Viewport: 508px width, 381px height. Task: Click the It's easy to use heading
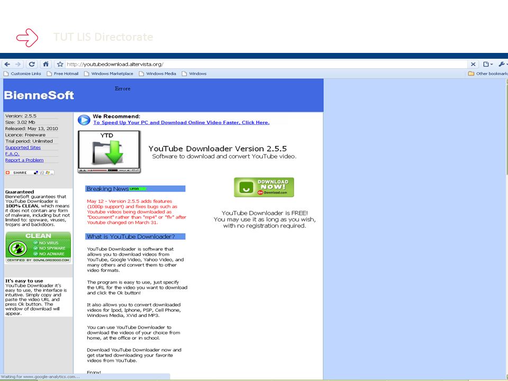pyautogui.click(x=24, y=281)
